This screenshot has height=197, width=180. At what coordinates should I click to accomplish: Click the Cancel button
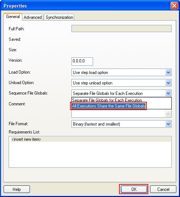point(163,189)
